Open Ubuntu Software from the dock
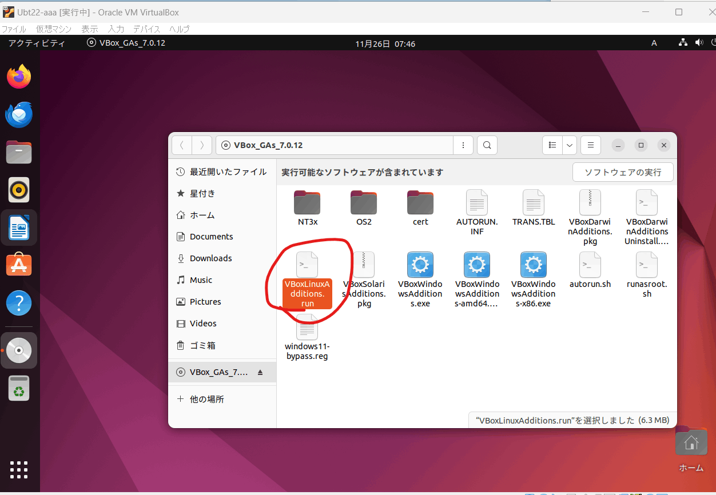 (19, 265)
